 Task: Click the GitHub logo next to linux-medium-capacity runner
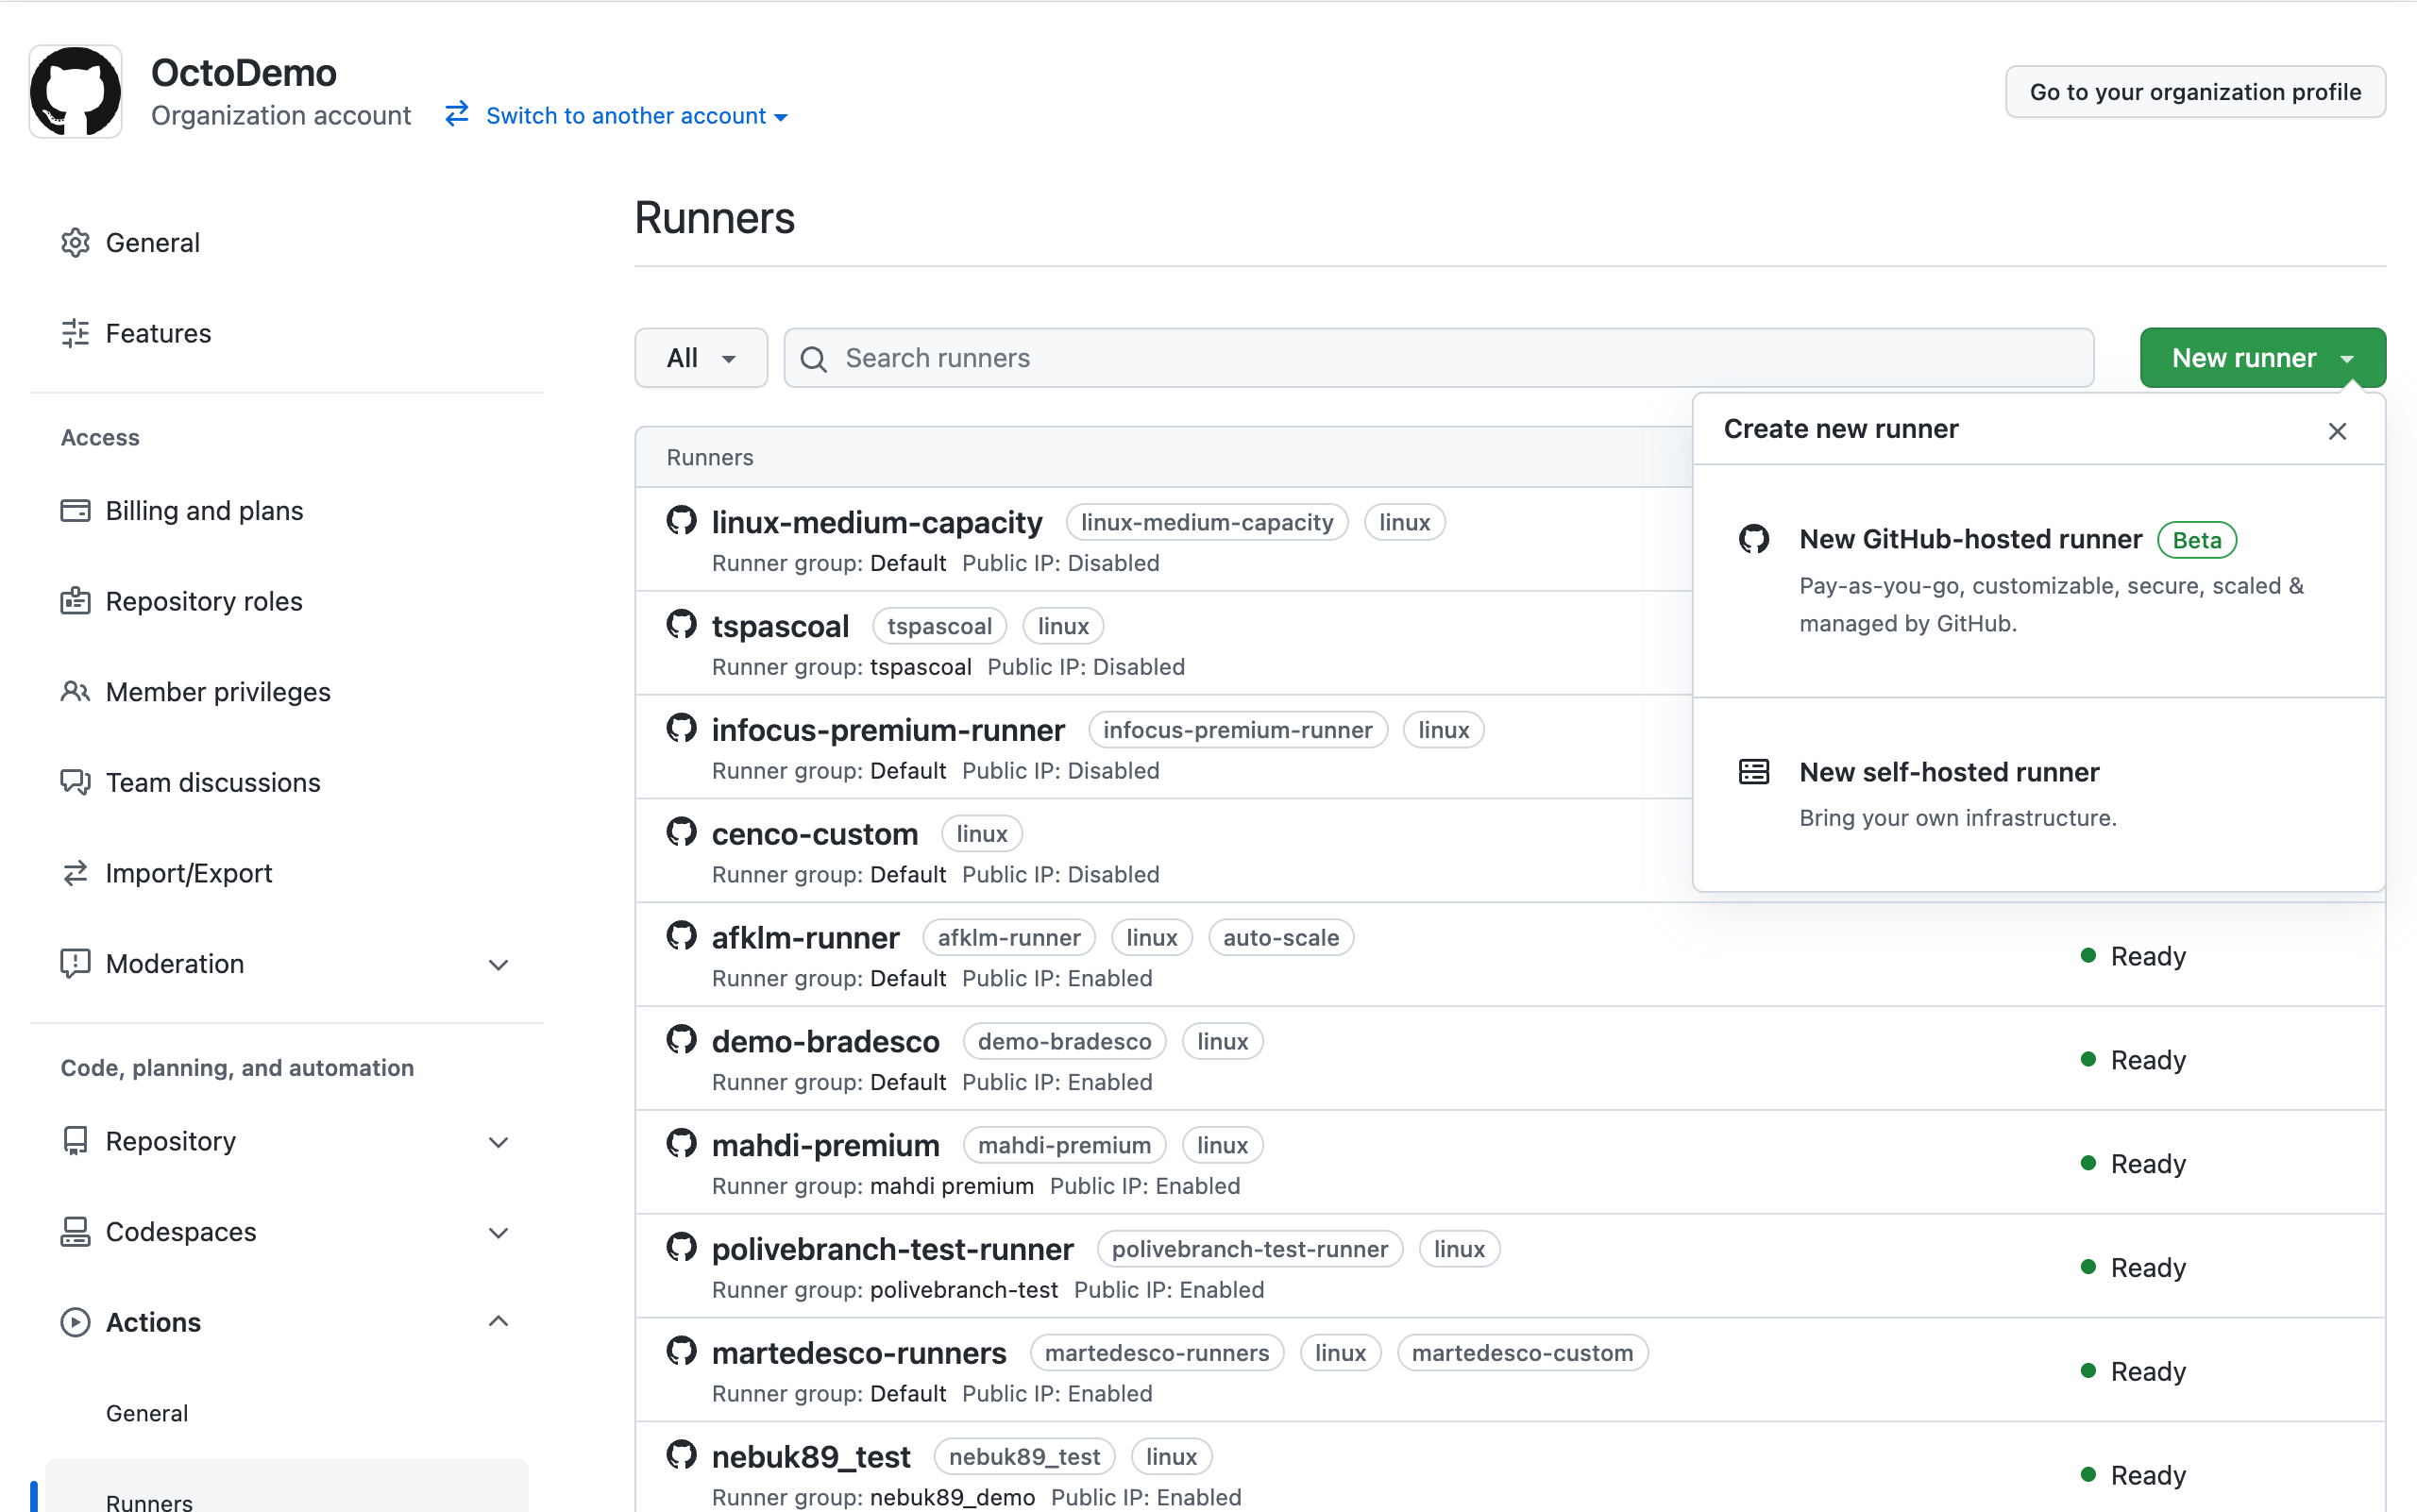pyautogui.click(x=681, y=520)
